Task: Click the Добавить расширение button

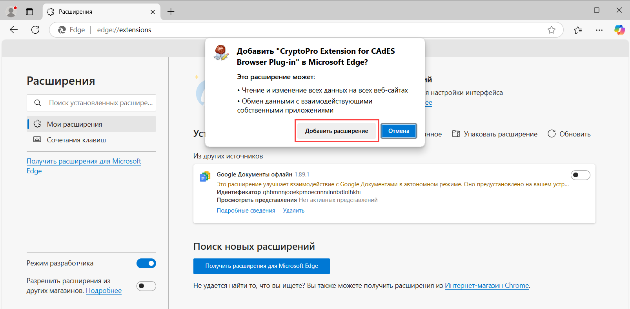Action: click(337, 131)
